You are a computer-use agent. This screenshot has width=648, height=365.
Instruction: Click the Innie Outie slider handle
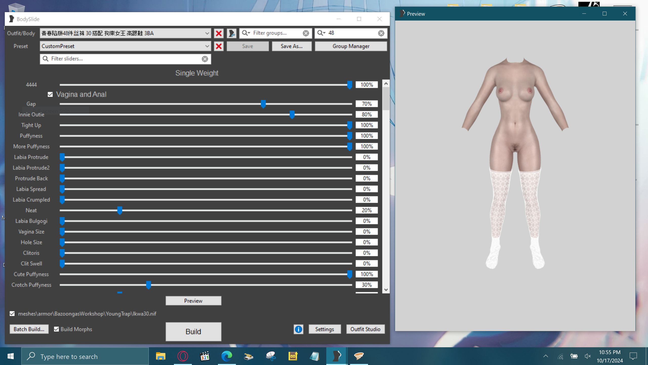click(292, 115)
